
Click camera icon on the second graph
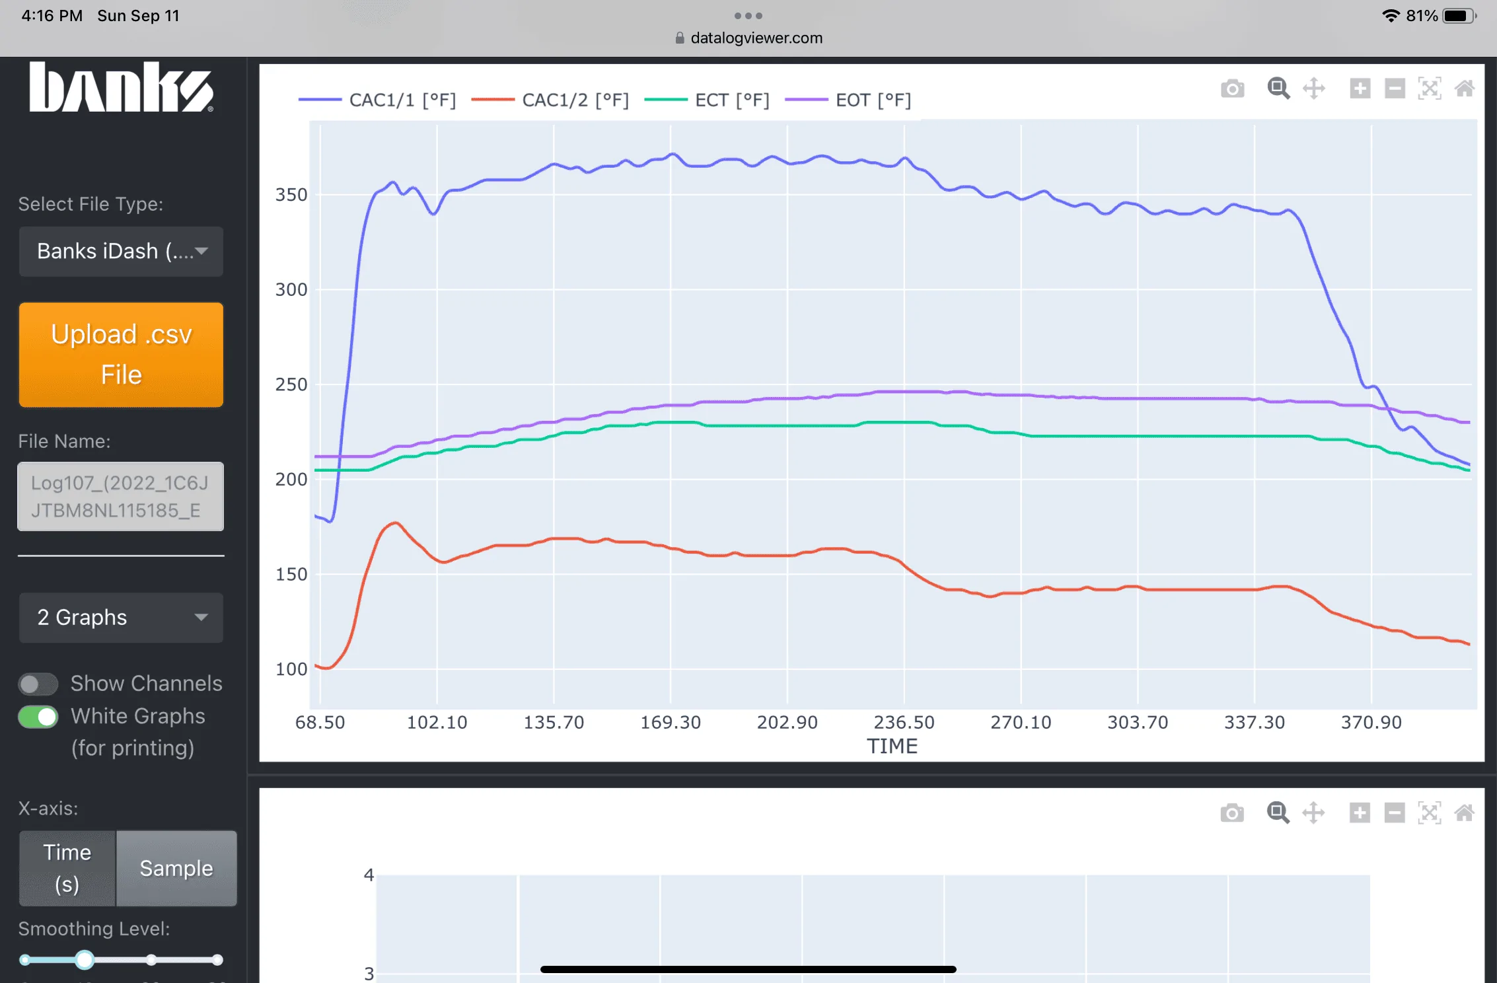1232,813
